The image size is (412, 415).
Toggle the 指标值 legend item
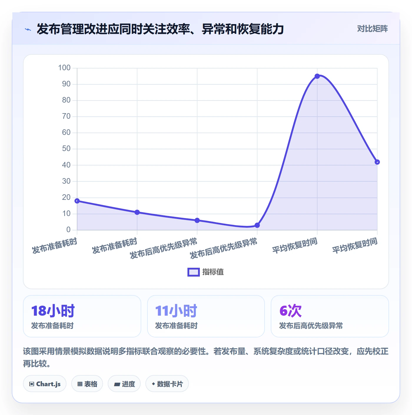[206, 272]
